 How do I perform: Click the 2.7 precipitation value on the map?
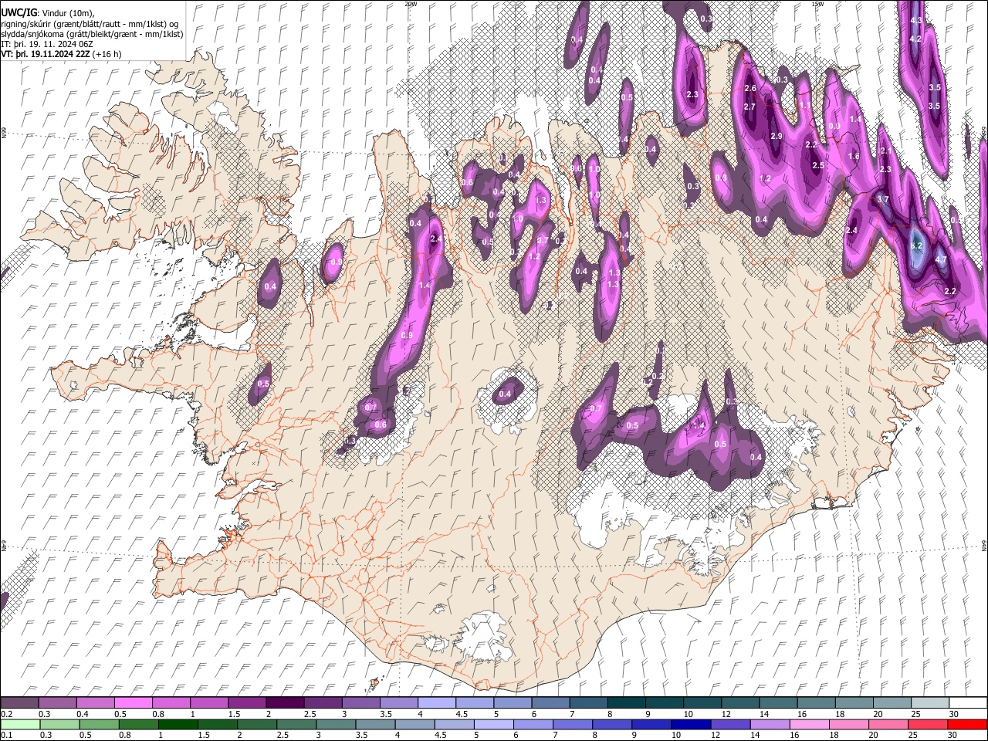749,107
